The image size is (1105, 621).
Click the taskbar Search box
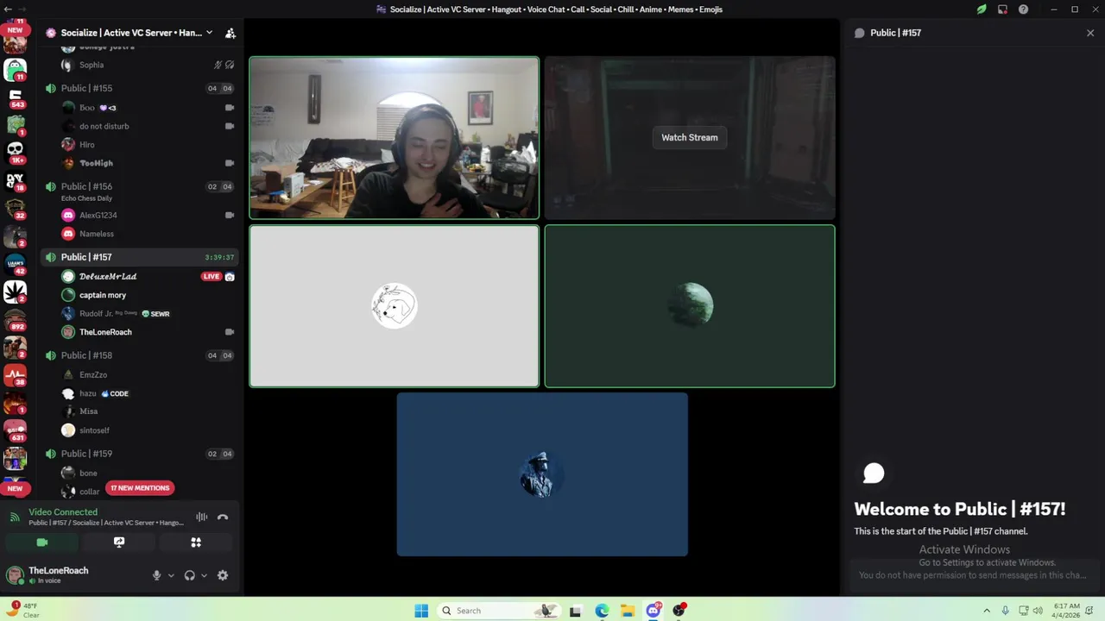coord(498,611)
